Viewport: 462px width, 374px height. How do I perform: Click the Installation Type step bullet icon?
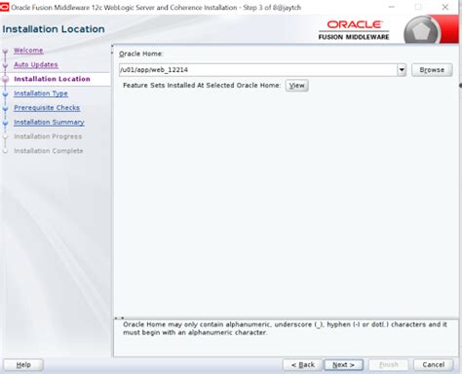pos(5,94)
